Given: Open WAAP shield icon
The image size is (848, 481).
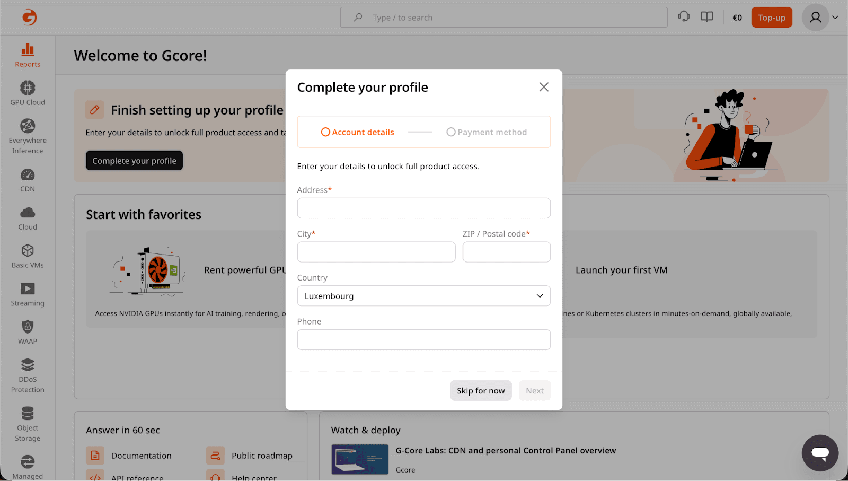Looking at the screenshot, I should pos(28,332).
